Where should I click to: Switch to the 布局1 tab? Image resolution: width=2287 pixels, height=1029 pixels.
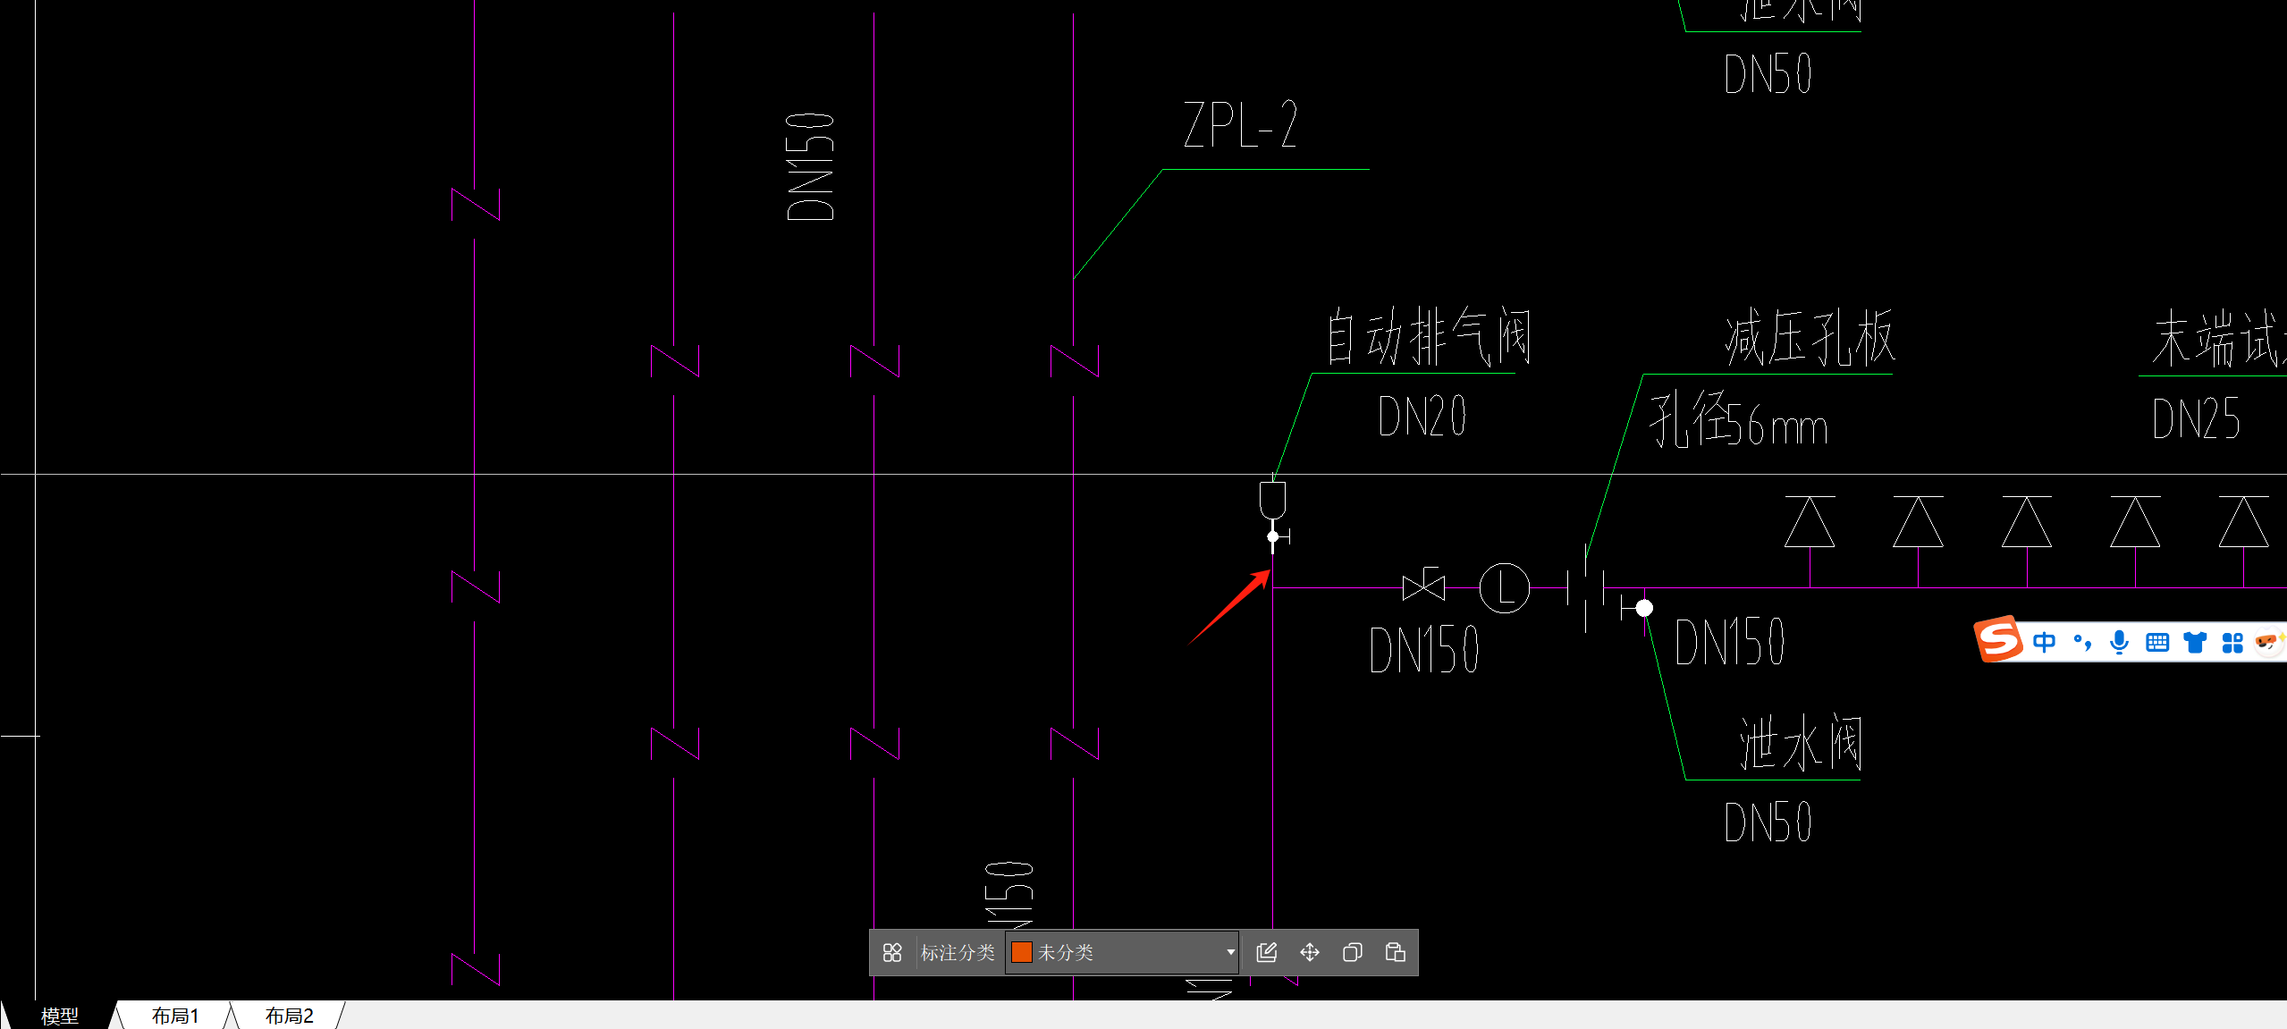point(175,1016)
